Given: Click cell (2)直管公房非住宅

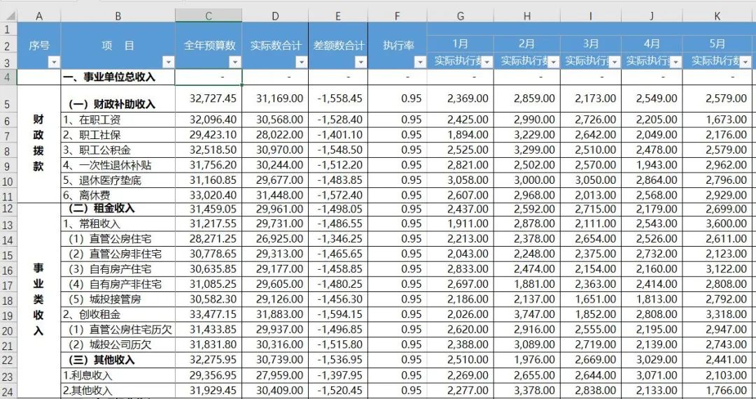Looking at the screenshot, I should coord(118,254).
